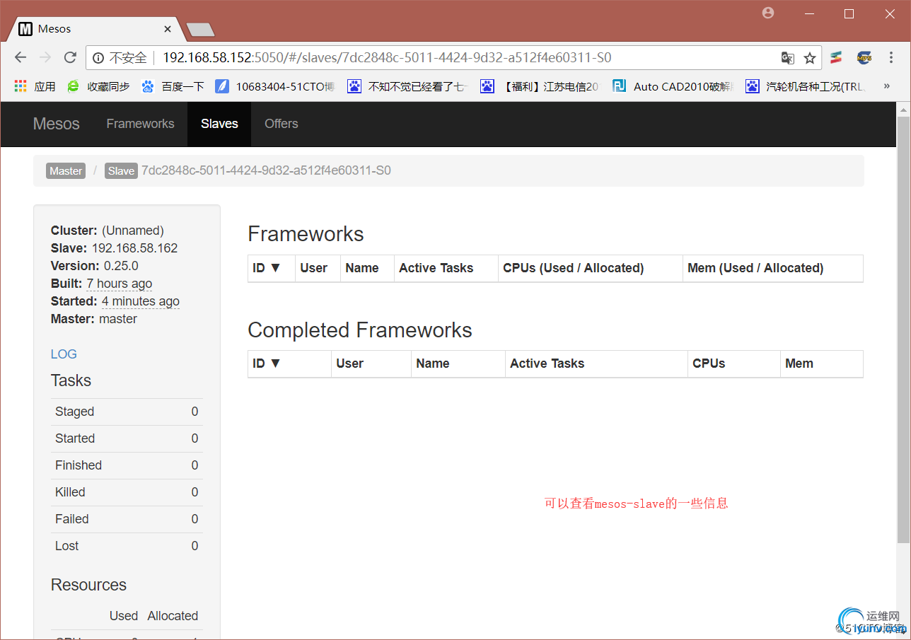This screenshot has height=640, width=911.
Task: Open the 收藏同步 bookmark
Action: click(98, 86)
